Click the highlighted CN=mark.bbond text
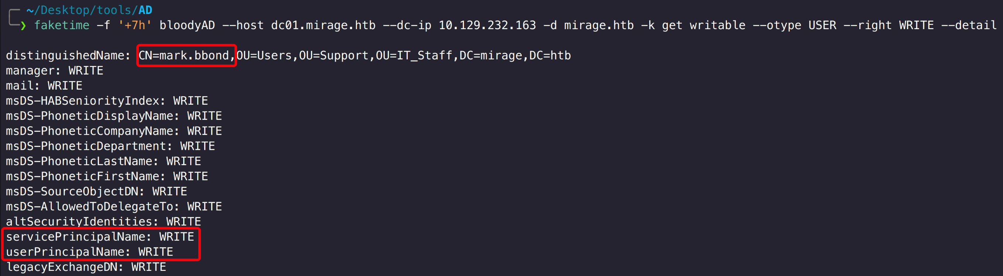The width and height of the screenshot is (1003, 276). (186, 56)
